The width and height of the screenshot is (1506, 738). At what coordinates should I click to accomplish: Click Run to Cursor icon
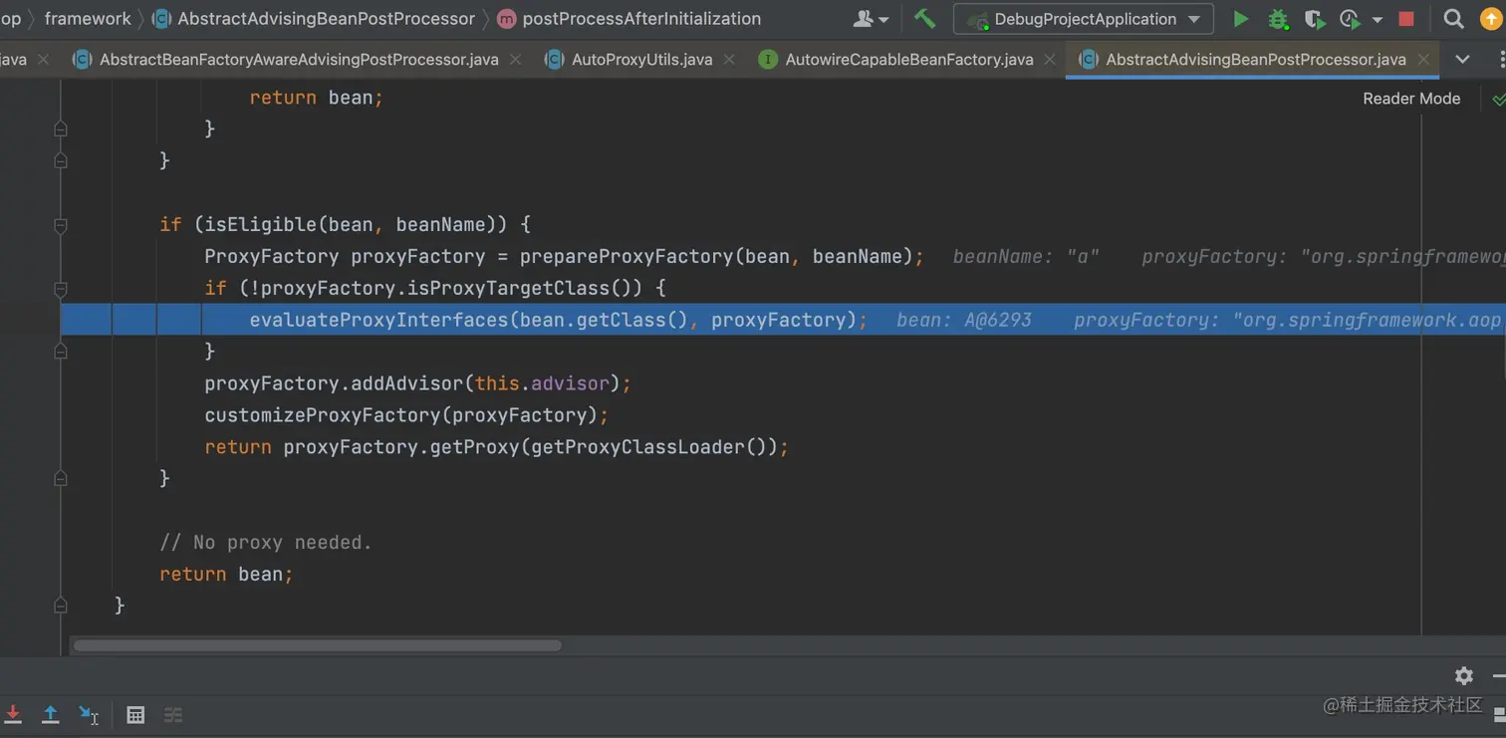[x=89, y=714]
